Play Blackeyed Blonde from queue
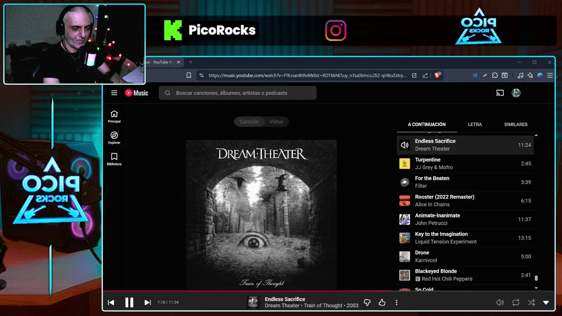The height and width of the screenshot is (316, 562). pos(465,275)
